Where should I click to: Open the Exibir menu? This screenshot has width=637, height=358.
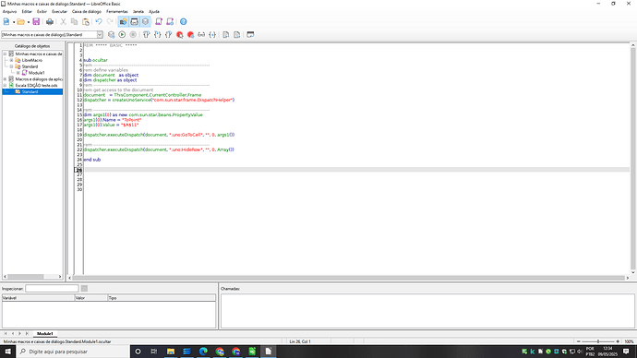[x=42, y=11]
